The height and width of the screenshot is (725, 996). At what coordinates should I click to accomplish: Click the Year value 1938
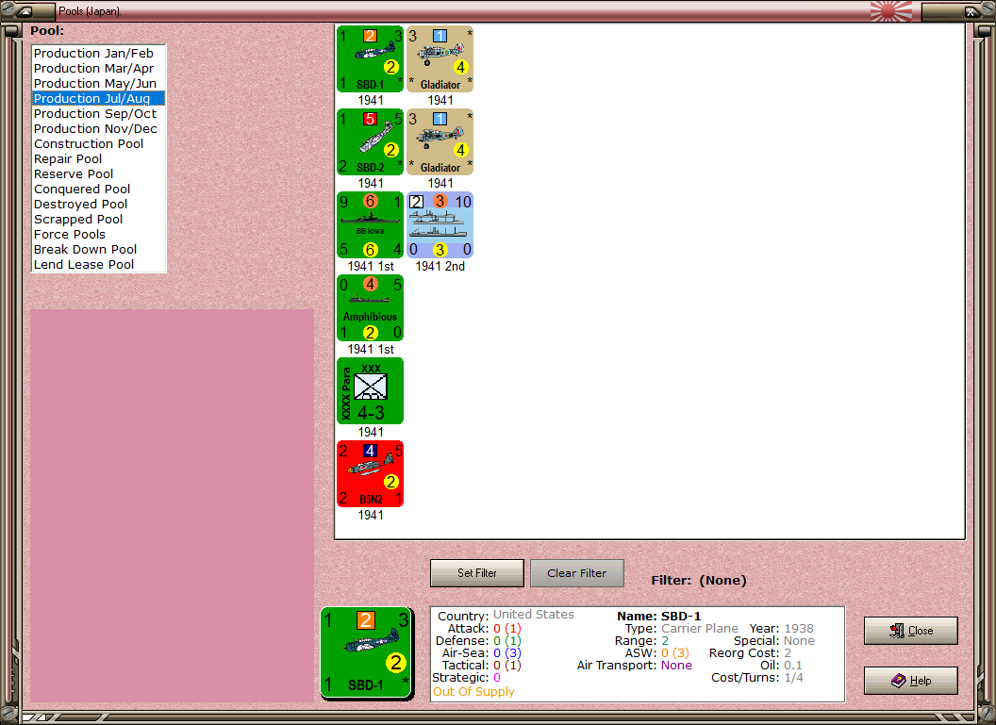[x=799, y=629]
